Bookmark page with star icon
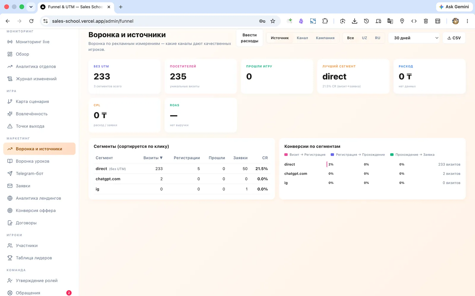475x296 pixels. click(273, 21)
